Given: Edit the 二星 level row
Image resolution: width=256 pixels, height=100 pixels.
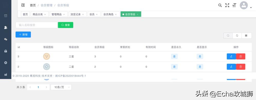Looking at the screenshot, I should (x=231, y=67).
